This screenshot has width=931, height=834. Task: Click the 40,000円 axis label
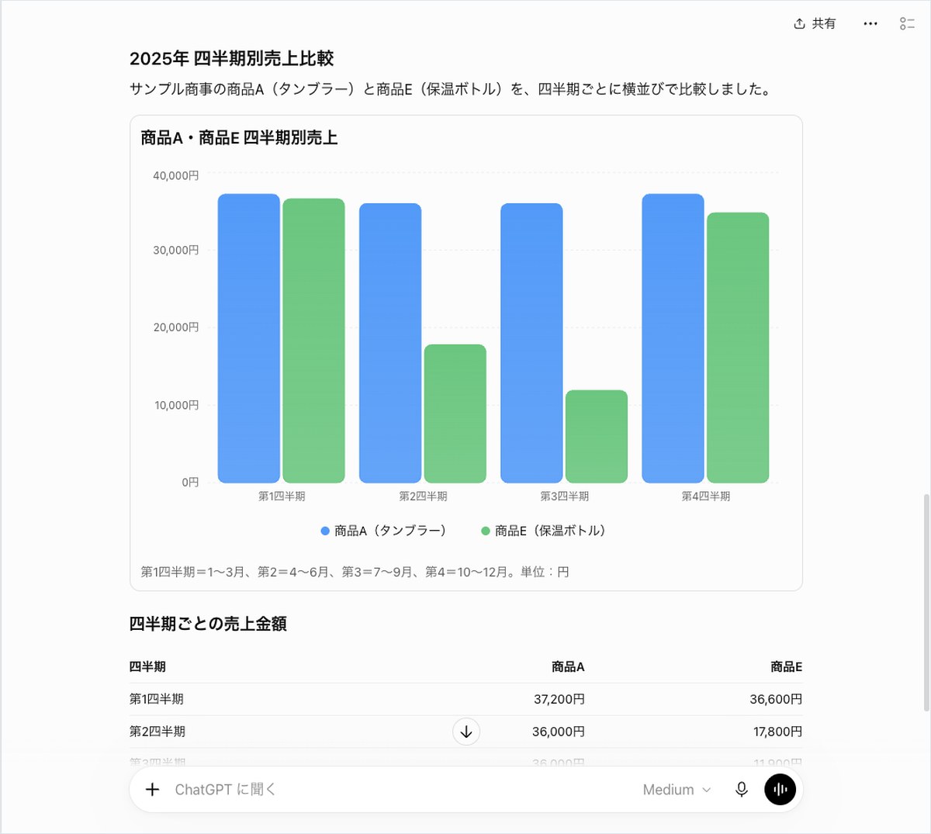pos(176,176)
